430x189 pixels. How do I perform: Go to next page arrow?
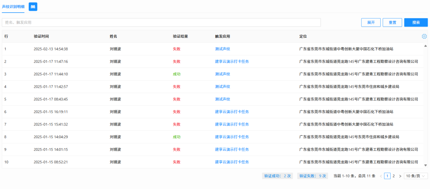[x=400, y=176]
